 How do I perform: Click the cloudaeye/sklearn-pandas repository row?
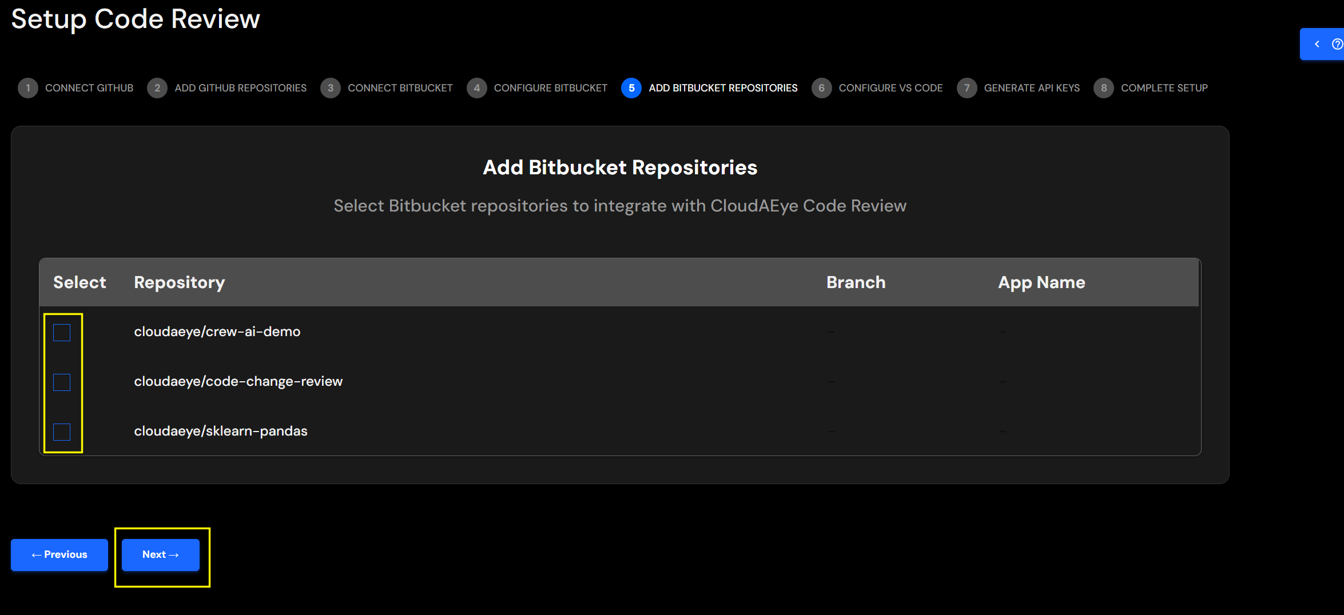click(221, 431)
